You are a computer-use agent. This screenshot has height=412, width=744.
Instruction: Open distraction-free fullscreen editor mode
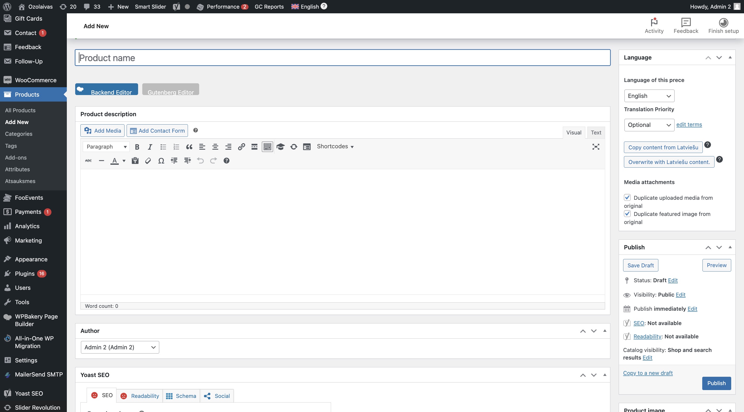pos(595,147)
